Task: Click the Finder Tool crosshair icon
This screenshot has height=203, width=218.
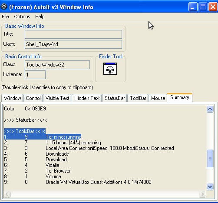Action: [110, 69]
